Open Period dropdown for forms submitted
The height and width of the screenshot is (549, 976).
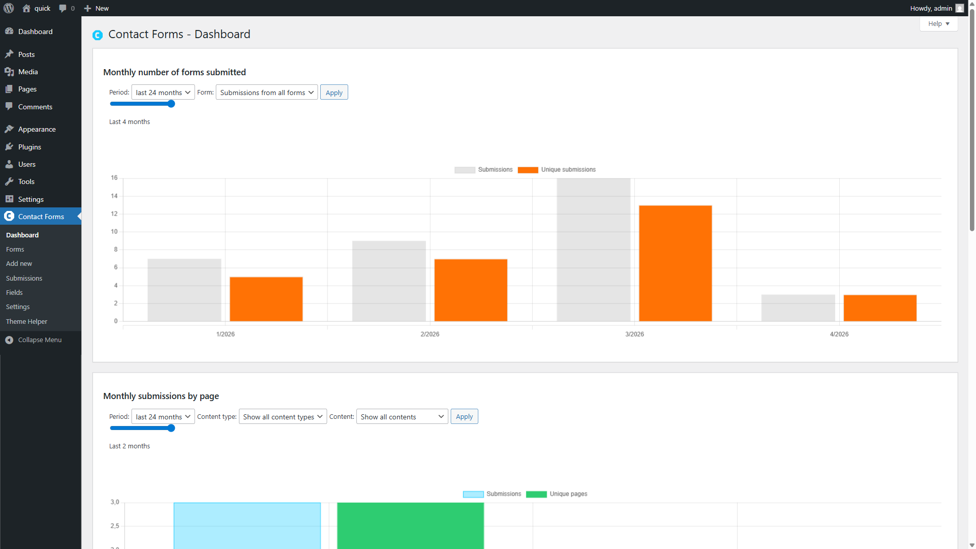[x=163, y=93]
